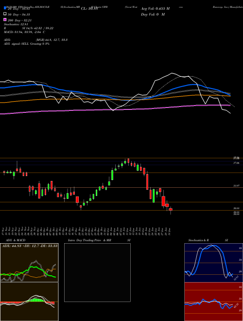Click the 'Avg Vol: 0.455 M' label

(x=156, y=9)
